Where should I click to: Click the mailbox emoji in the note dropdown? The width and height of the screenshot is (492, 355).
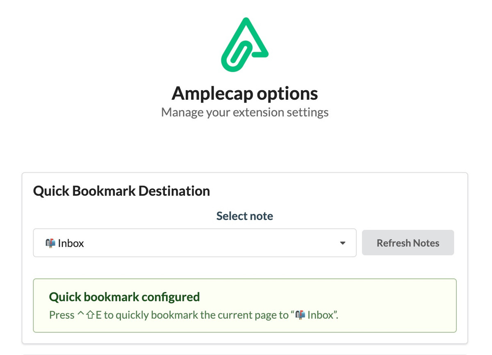tap(50, 243)
